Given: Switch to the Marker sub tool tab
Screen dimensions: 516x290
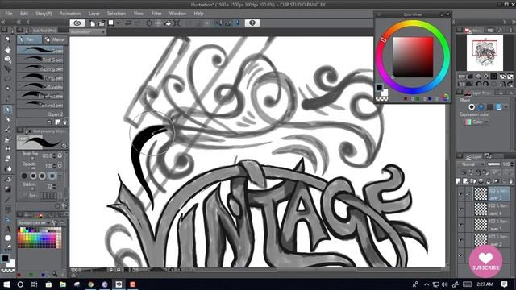Looking at the screenshot, I should 56,39.
